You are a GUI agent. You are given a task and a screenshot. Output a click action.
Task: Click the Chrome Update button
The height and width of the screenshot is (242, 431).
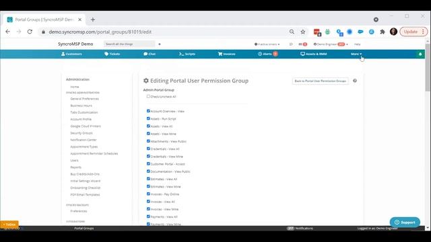[411, 32]
